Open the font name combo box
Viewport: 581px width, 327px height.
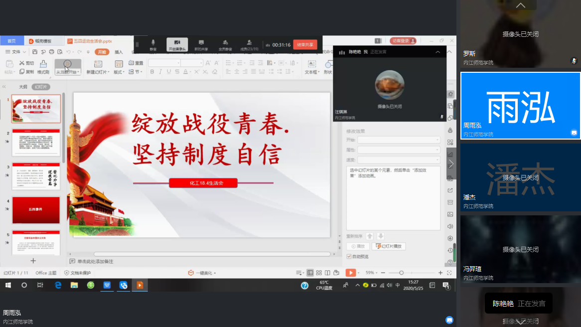(x=164, y=63)
